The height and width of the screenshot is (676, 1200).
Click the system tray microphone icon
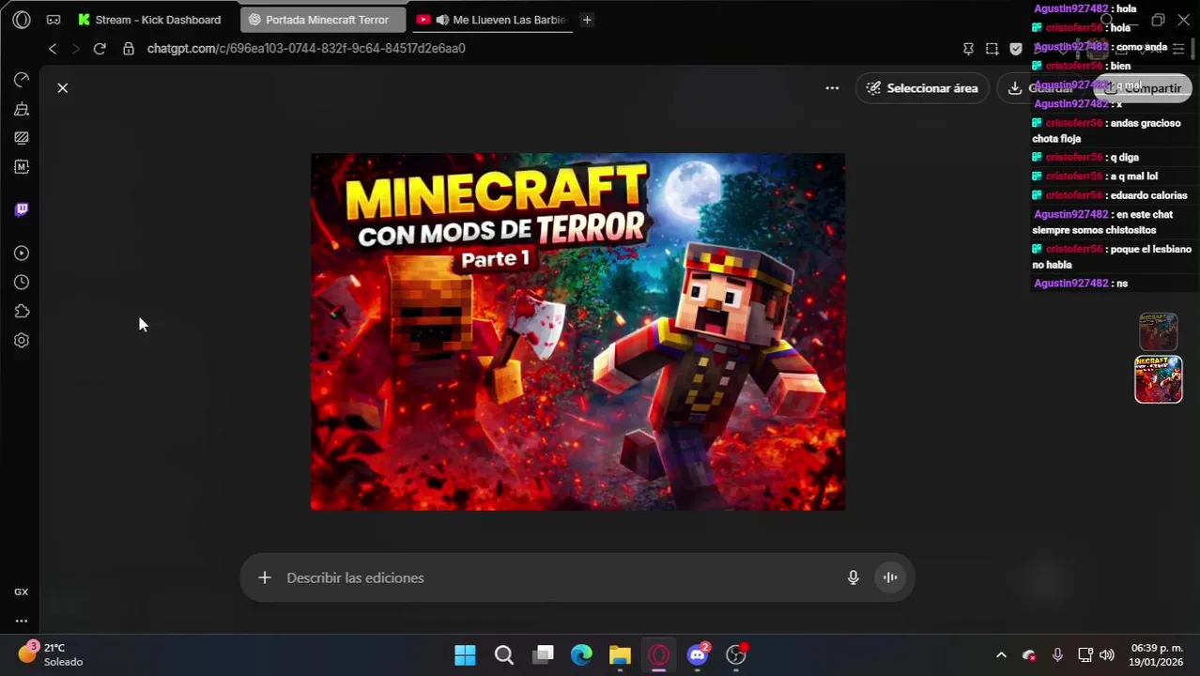pyautogui.click(x=1057, y=655)
